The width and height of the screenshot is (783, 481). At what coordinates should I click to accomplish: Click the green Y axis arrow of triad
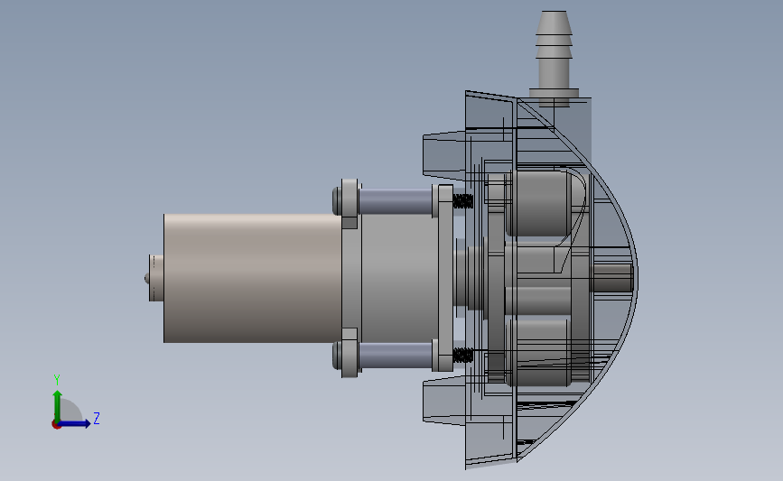pos(58,406)
